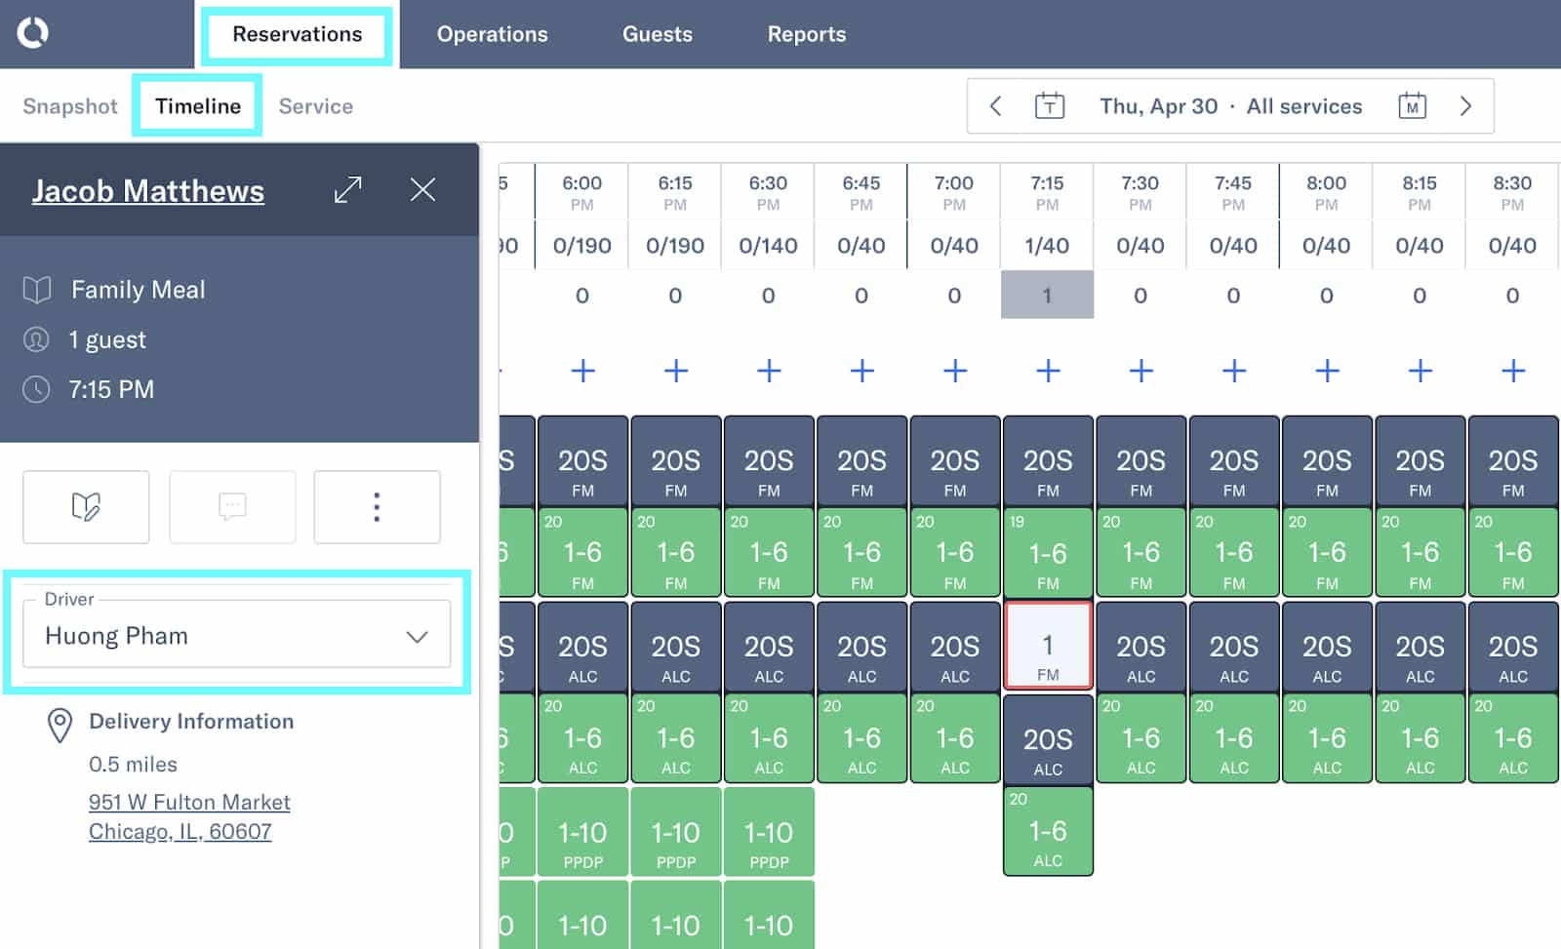Advance to next day using right chevron

(1464, 105)
